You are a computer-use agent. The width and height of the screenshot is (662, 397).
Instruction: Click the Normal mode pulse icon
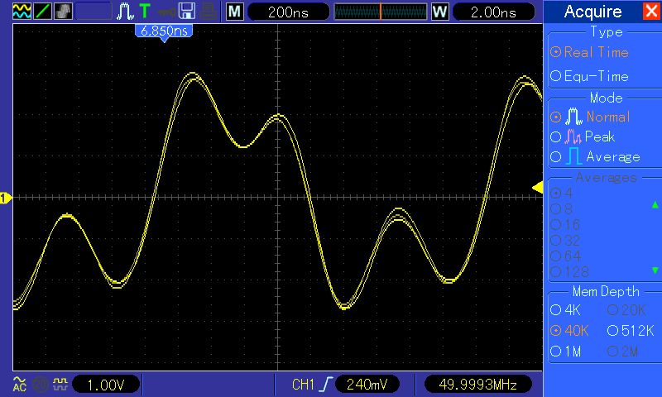point(573,117)
